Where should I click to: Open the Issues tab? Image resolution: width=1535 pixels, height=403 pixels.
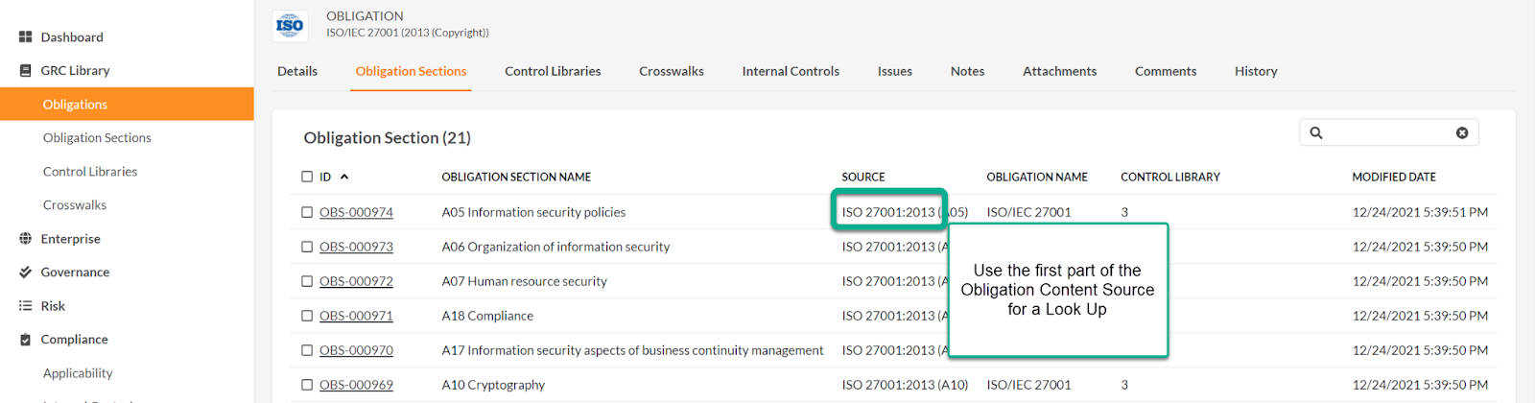pyautogui.click(x=895, y=71)
